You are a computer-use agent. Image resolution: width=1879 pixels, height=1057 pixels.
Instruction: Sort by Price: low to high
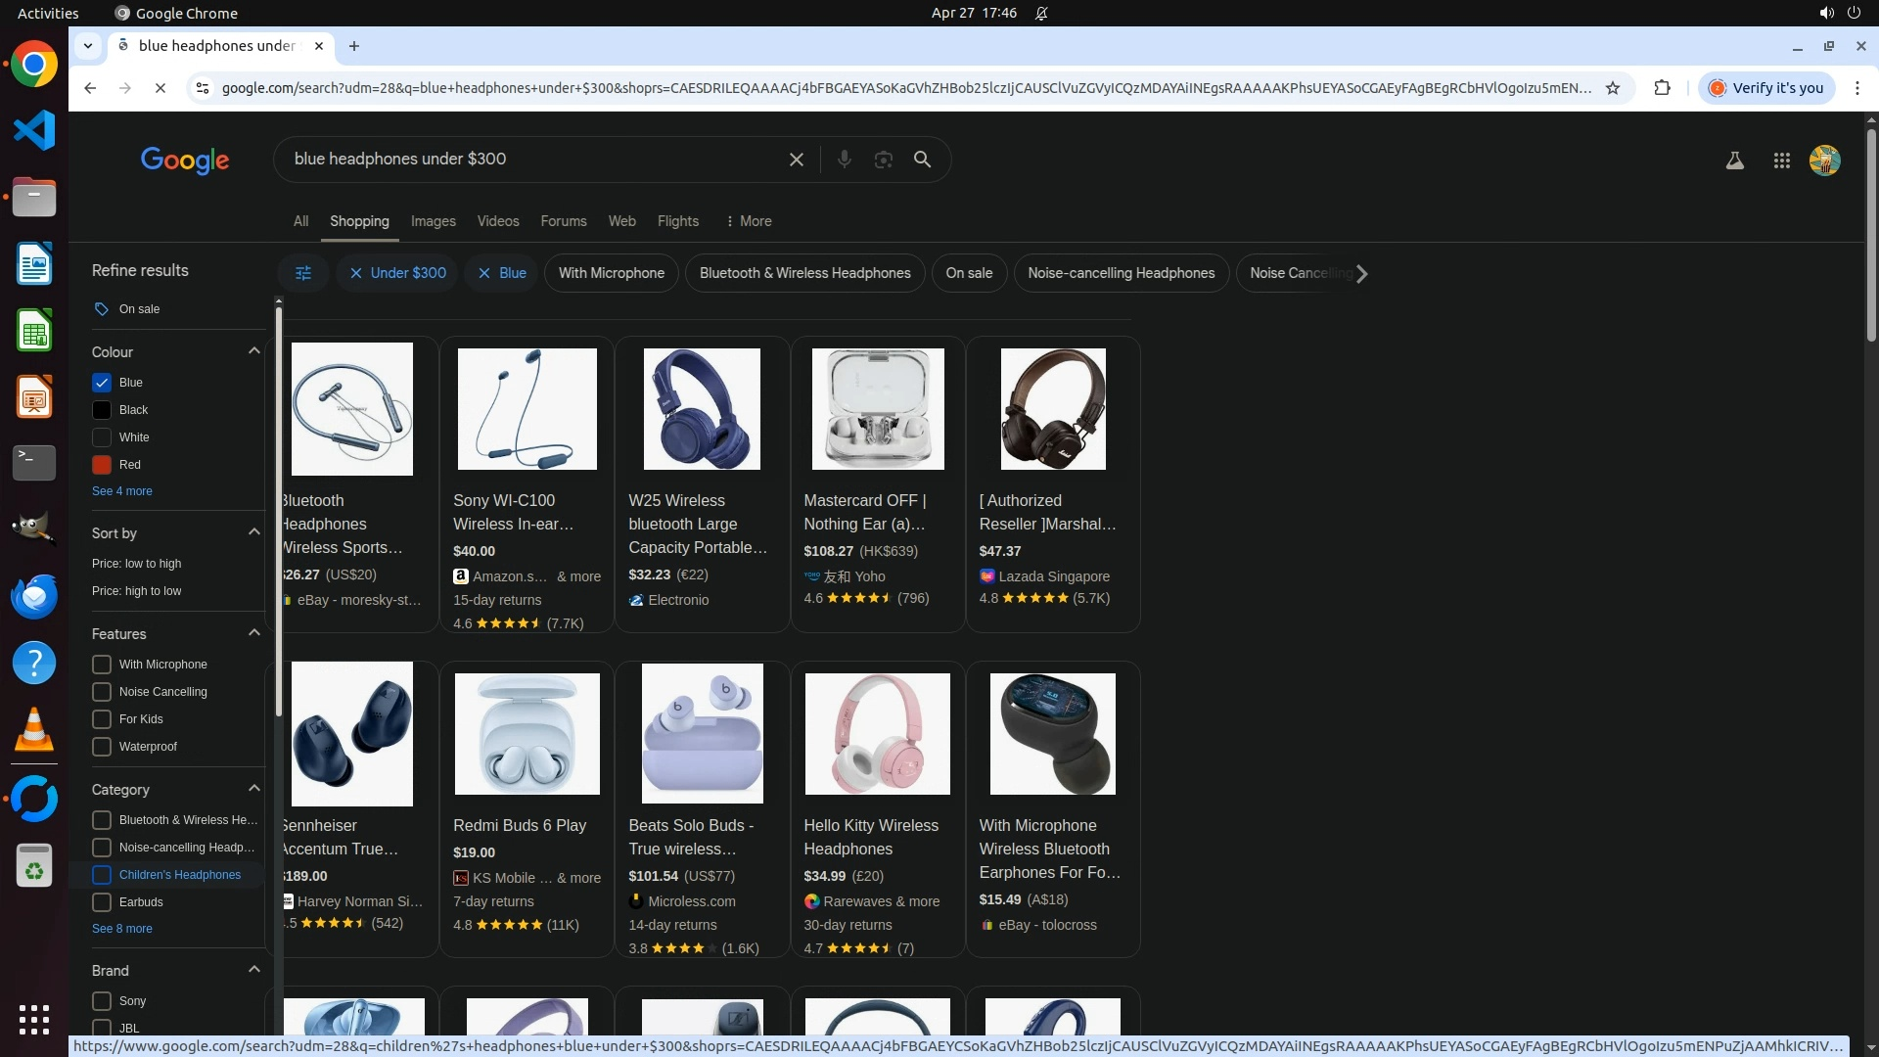tap(136, 564)
